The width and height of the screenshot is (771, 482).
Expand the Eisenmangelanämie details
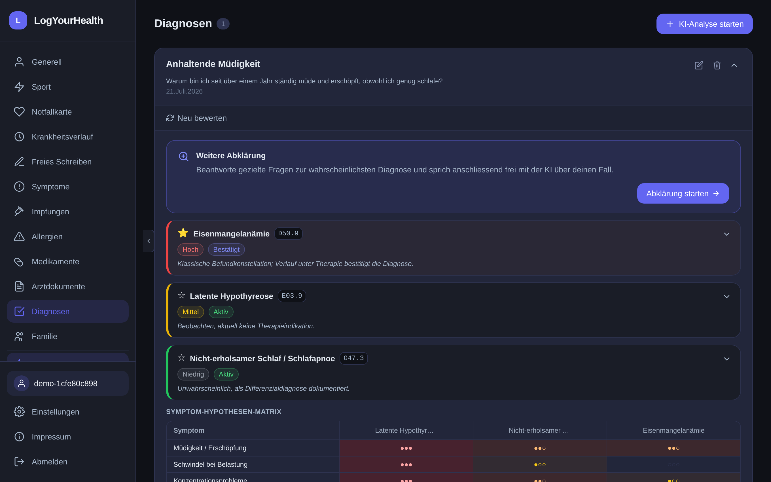pyautogui.click(x=727, y=234)
